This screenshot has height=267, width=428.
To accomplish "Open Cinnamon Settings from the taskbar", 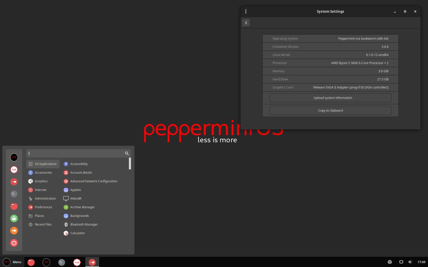I will [x=92, y=262].
